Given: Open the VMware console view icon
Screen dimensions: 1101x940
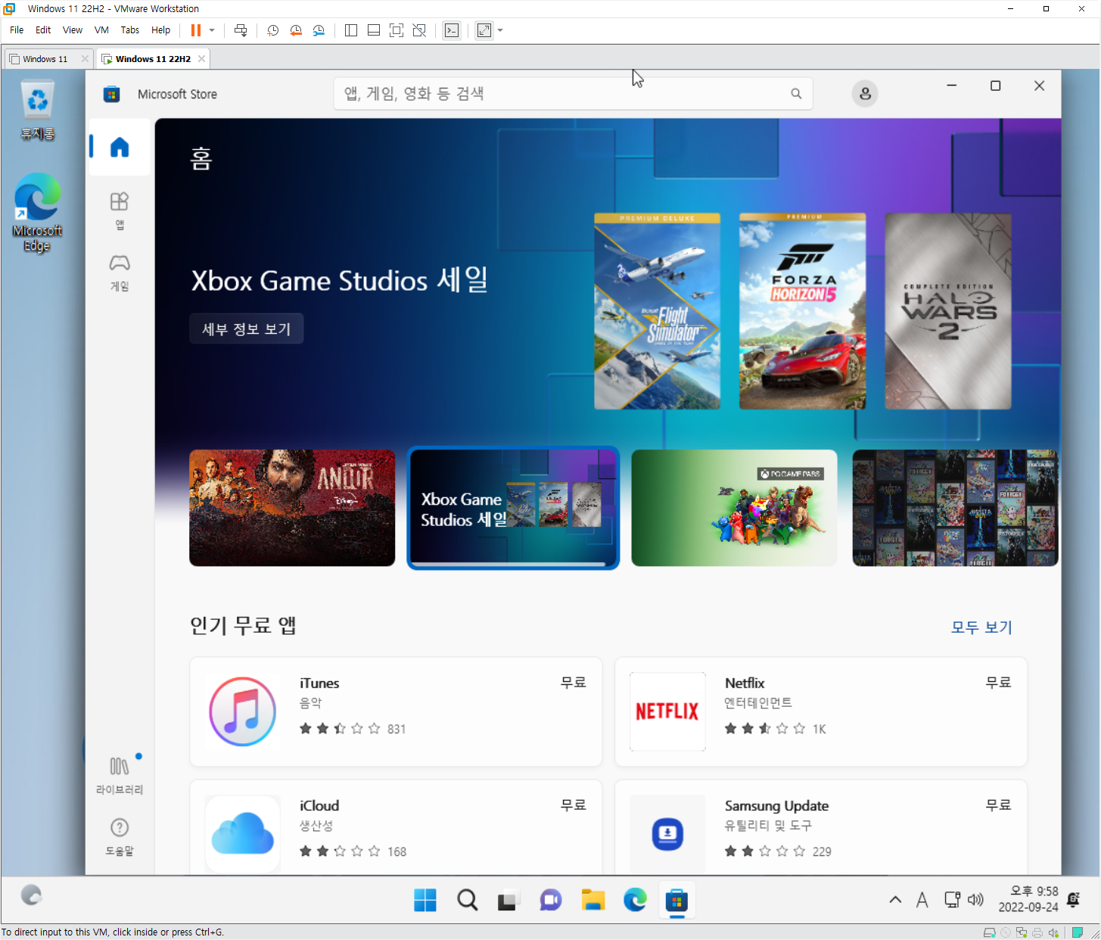Looking at the screenshot, I should [452, 30].
